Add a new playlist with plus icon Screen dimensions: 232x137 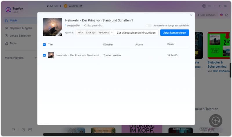pyautogui.click(x=36, y=58)
